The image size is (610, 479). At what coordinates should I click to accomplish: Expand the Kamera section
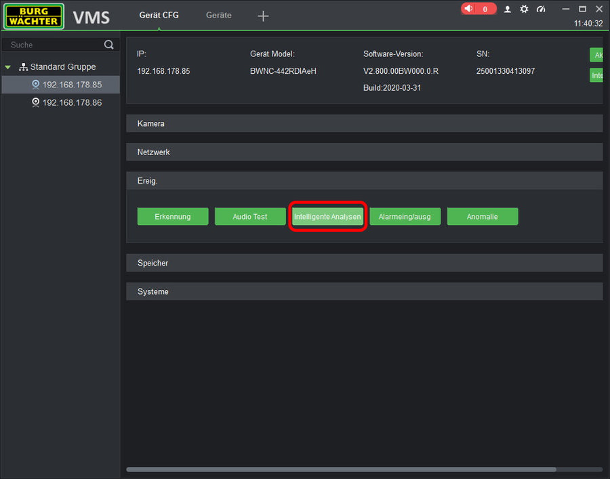[364, 123]
